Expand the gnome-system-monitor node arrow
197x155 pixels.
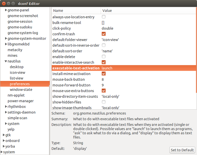[6, 38]
